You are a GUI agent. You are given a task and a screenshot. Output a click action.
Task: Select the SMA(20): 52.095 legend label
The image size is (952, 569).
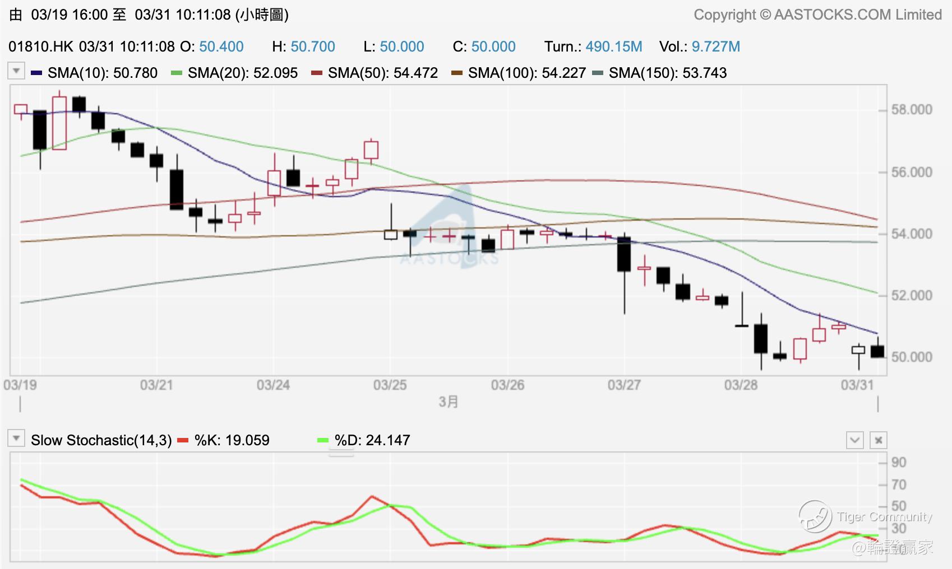click(243, 73)
